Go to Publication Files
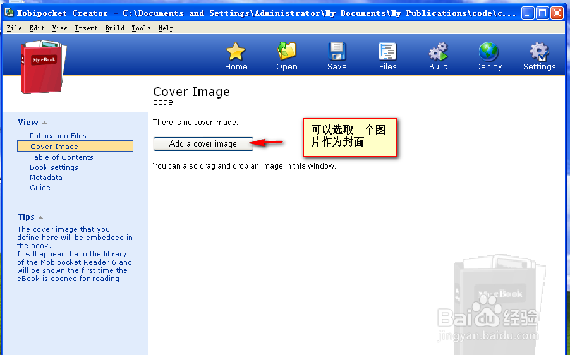This screenshot has width=570, height=355. 58,136
